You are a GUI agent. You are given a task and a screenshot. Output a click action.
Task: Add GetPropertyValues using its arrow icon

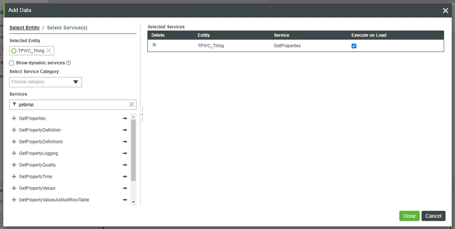[x=125, y=188]
